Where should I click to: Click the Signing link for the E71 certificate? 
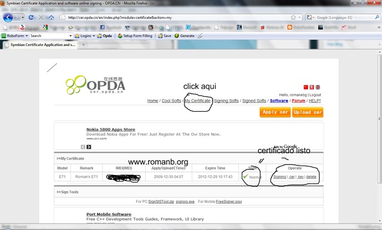[279, 177]
